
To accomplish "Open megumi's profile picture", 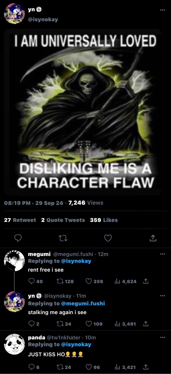I will coord(14,261).
